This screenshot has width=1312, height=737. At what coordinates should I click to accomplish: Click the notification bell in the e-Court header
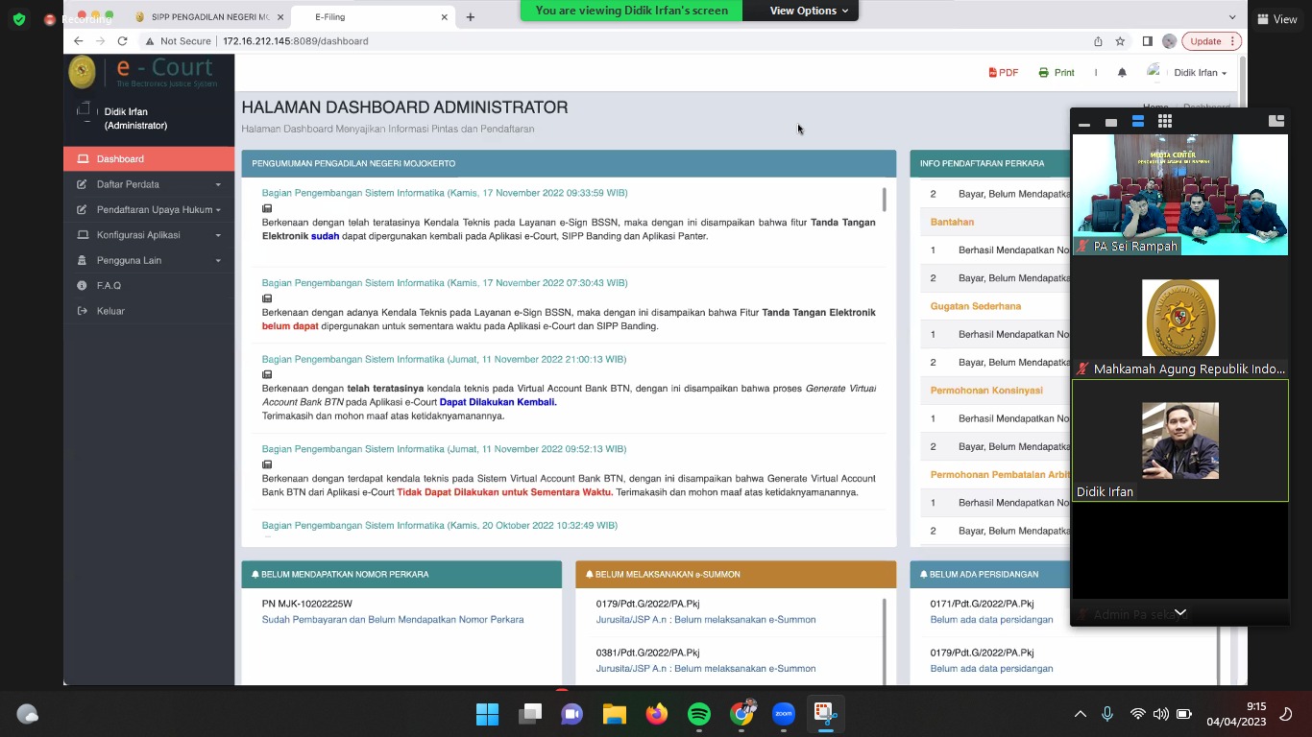(1122, 73)
